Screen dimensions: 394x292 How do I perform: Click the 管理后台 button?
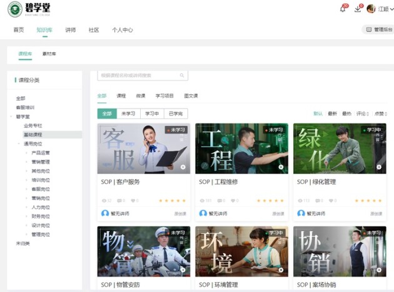(x=378, y=29)
